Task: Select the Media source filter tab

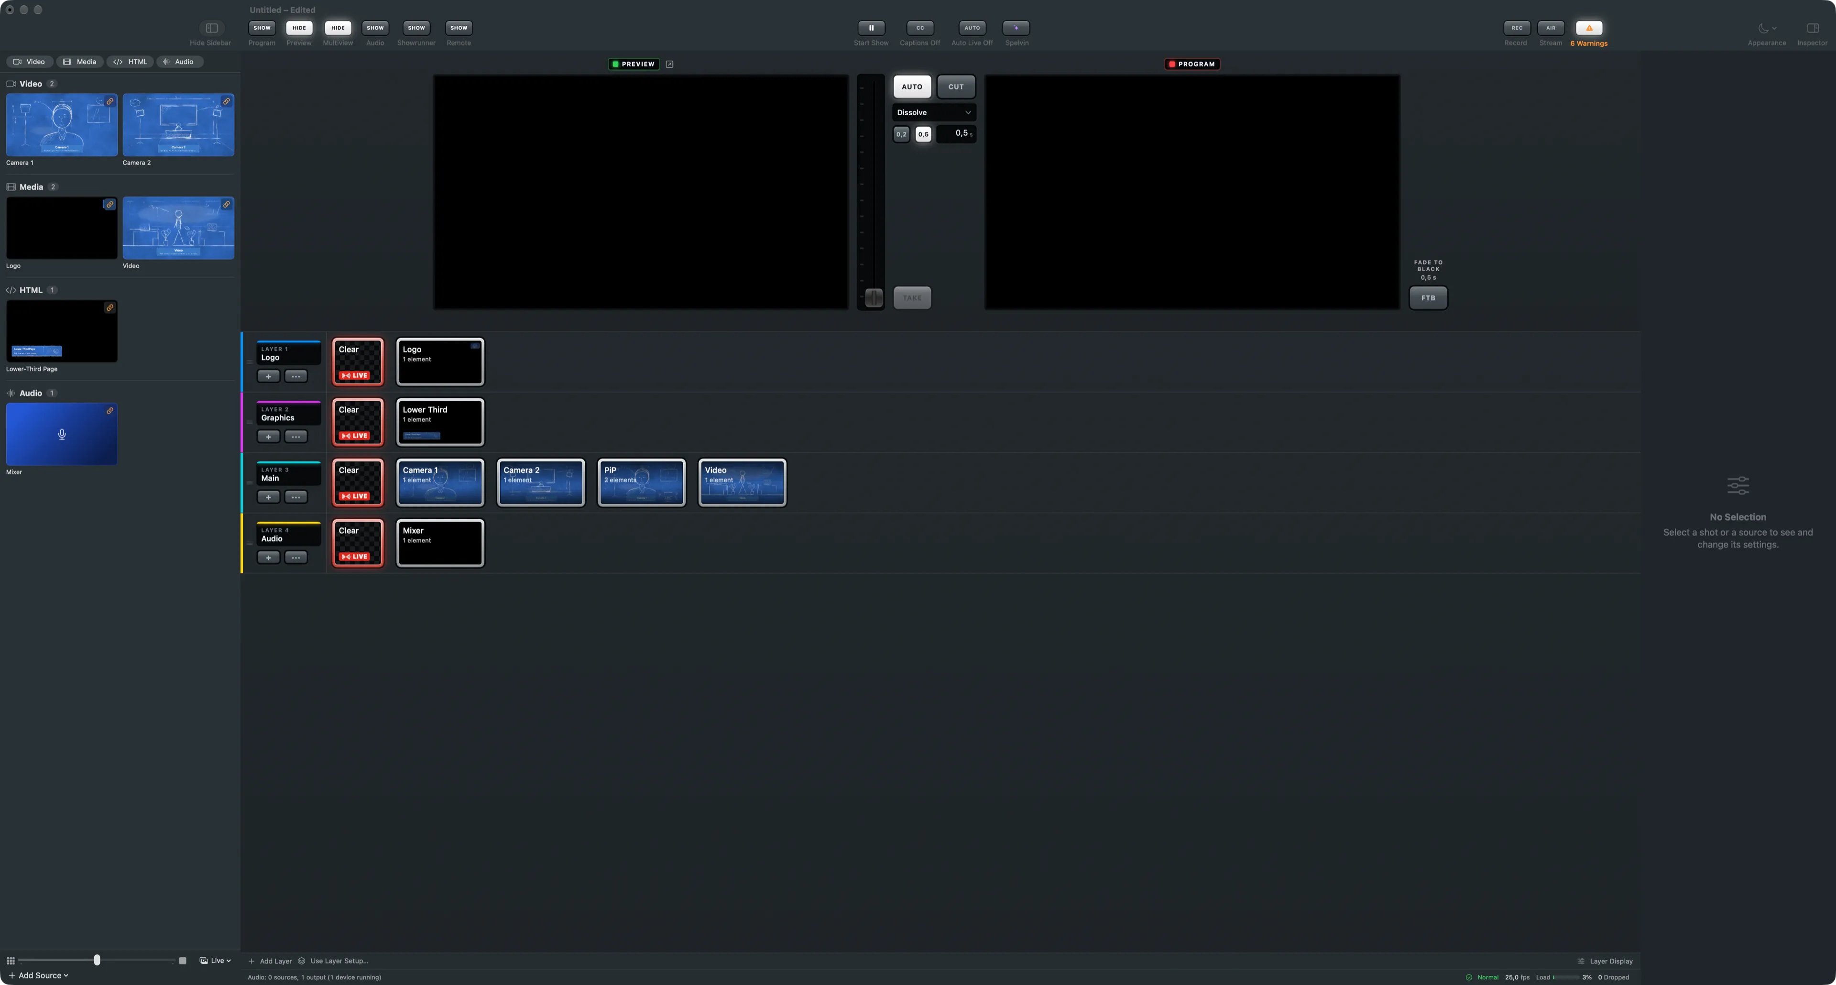Action: point(79,62)
